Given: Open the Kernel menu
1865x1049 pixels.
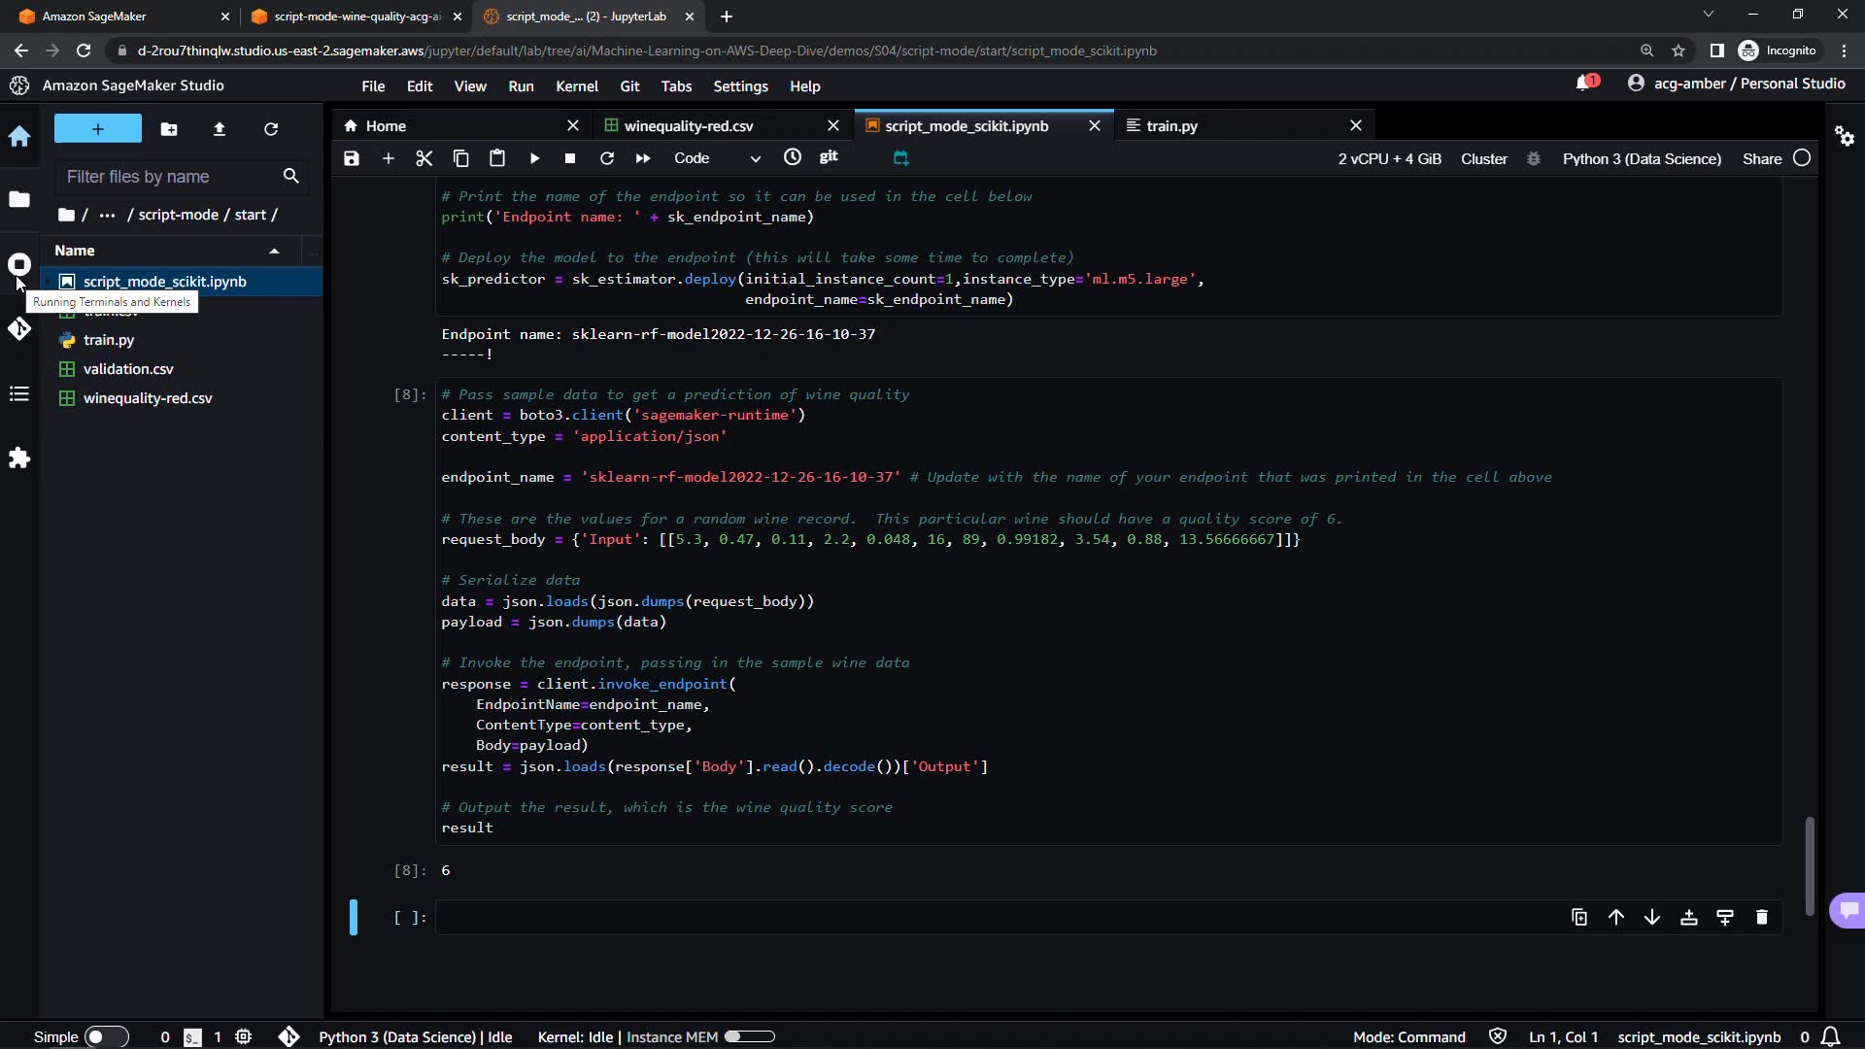Looking at the screenshot, I should [576, 86].
